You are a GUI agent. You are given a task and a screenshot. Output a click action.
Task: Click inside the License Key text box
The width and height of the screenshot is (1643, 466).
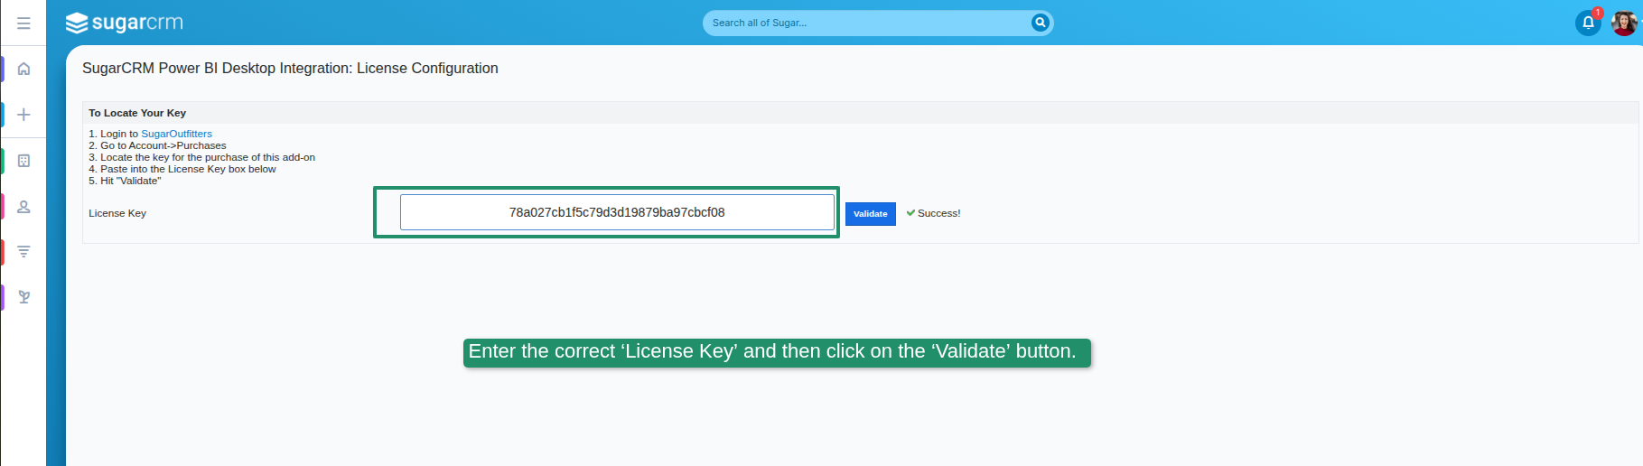pyautogui.click(x=617, y=212)
